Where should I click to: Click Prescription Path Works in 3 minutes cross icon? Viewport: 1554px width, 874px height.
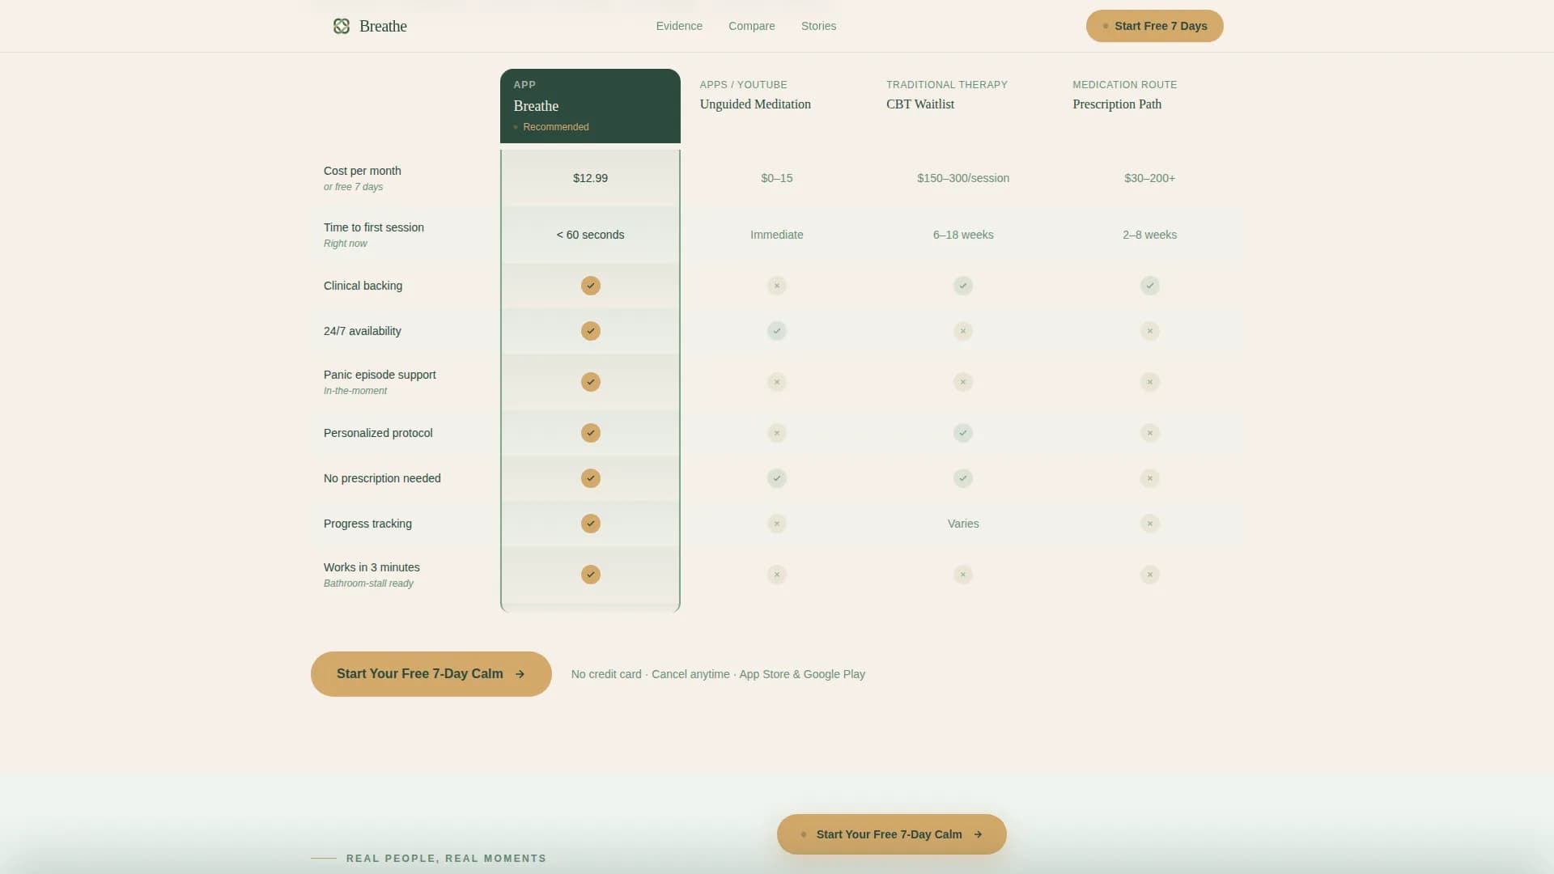tap(1149, 575)
